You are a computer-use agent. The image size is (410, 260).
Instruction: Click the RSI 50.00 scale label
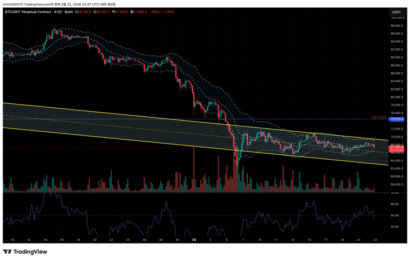[x=394, y=215]
